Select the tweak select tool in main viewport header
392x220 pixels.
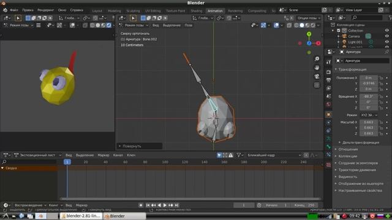tap(133, 18)
